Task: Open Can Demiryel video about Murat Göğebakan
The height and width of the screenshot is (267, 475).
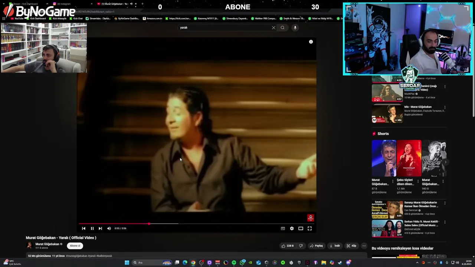Action: click(387, 209)
